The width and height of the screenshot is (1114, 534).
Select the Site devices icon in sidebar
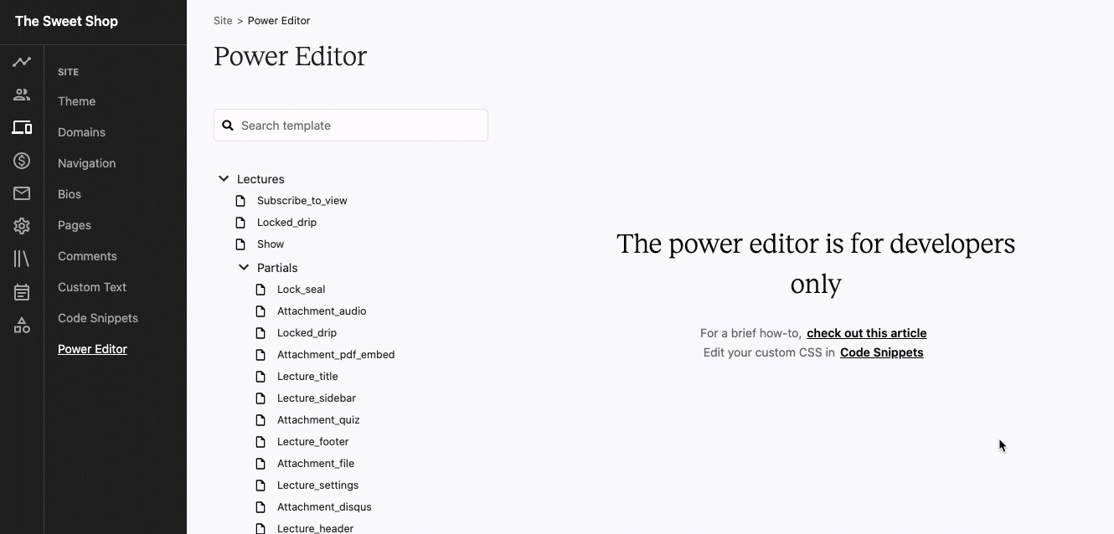point(22,127)
